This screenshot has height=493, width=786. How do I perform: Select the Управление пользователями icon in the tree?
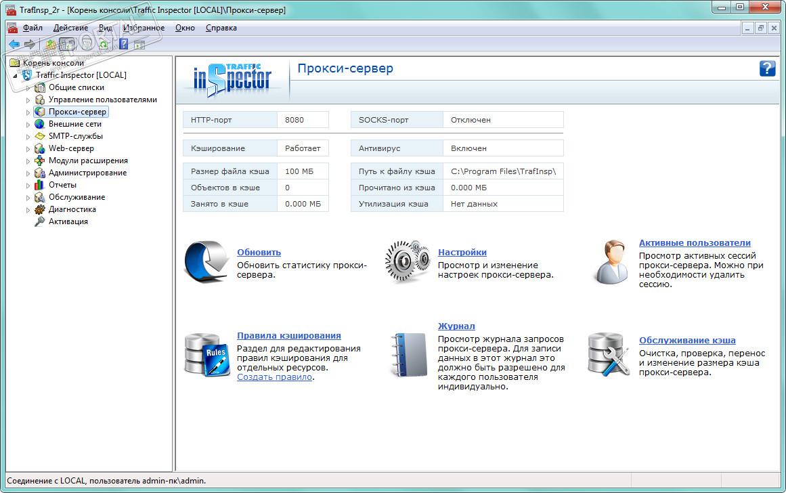tap(39, 100)
